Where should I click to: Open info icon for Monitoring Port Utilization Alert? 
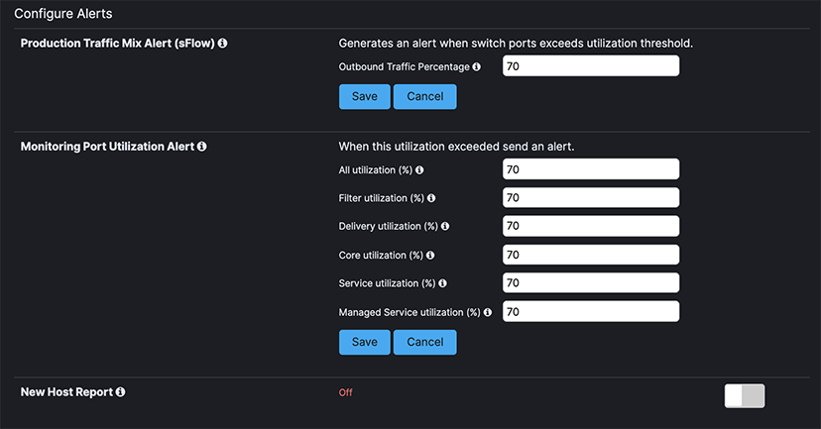pos(201,147)
